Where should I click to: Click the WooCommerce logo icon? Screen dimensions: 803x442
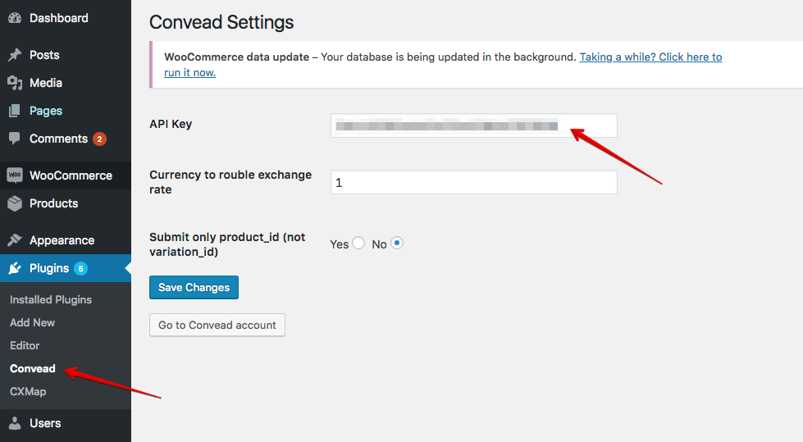[15, 175]
